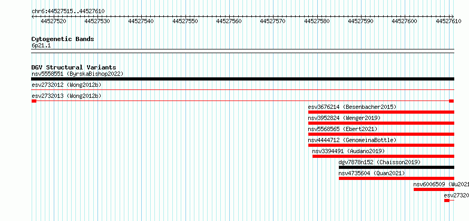Click the small red block under esv27320

[446, 200]
